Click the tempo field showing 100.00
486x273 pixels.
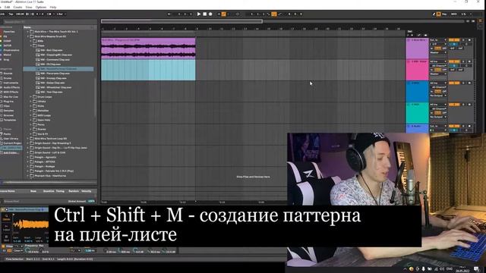tap(20, 14)
